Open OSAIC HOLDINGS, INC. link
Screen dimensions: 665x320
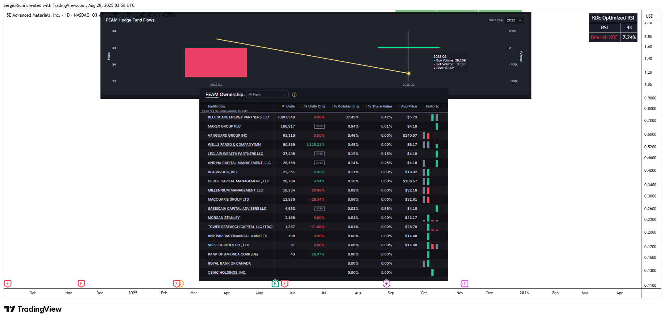pos(227,273)
